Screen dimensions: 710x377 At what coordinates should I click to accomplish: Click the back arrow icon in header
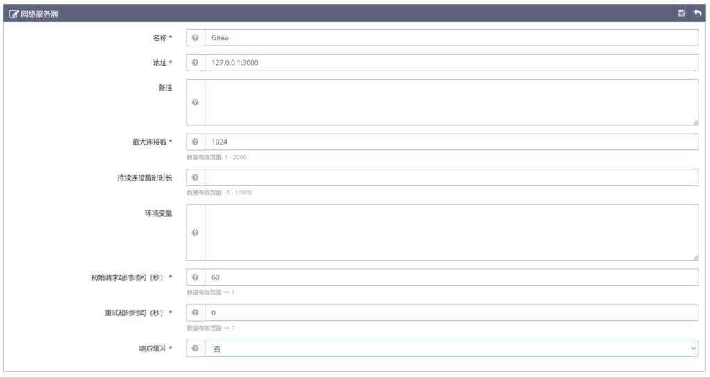click(x=698, y=13)
